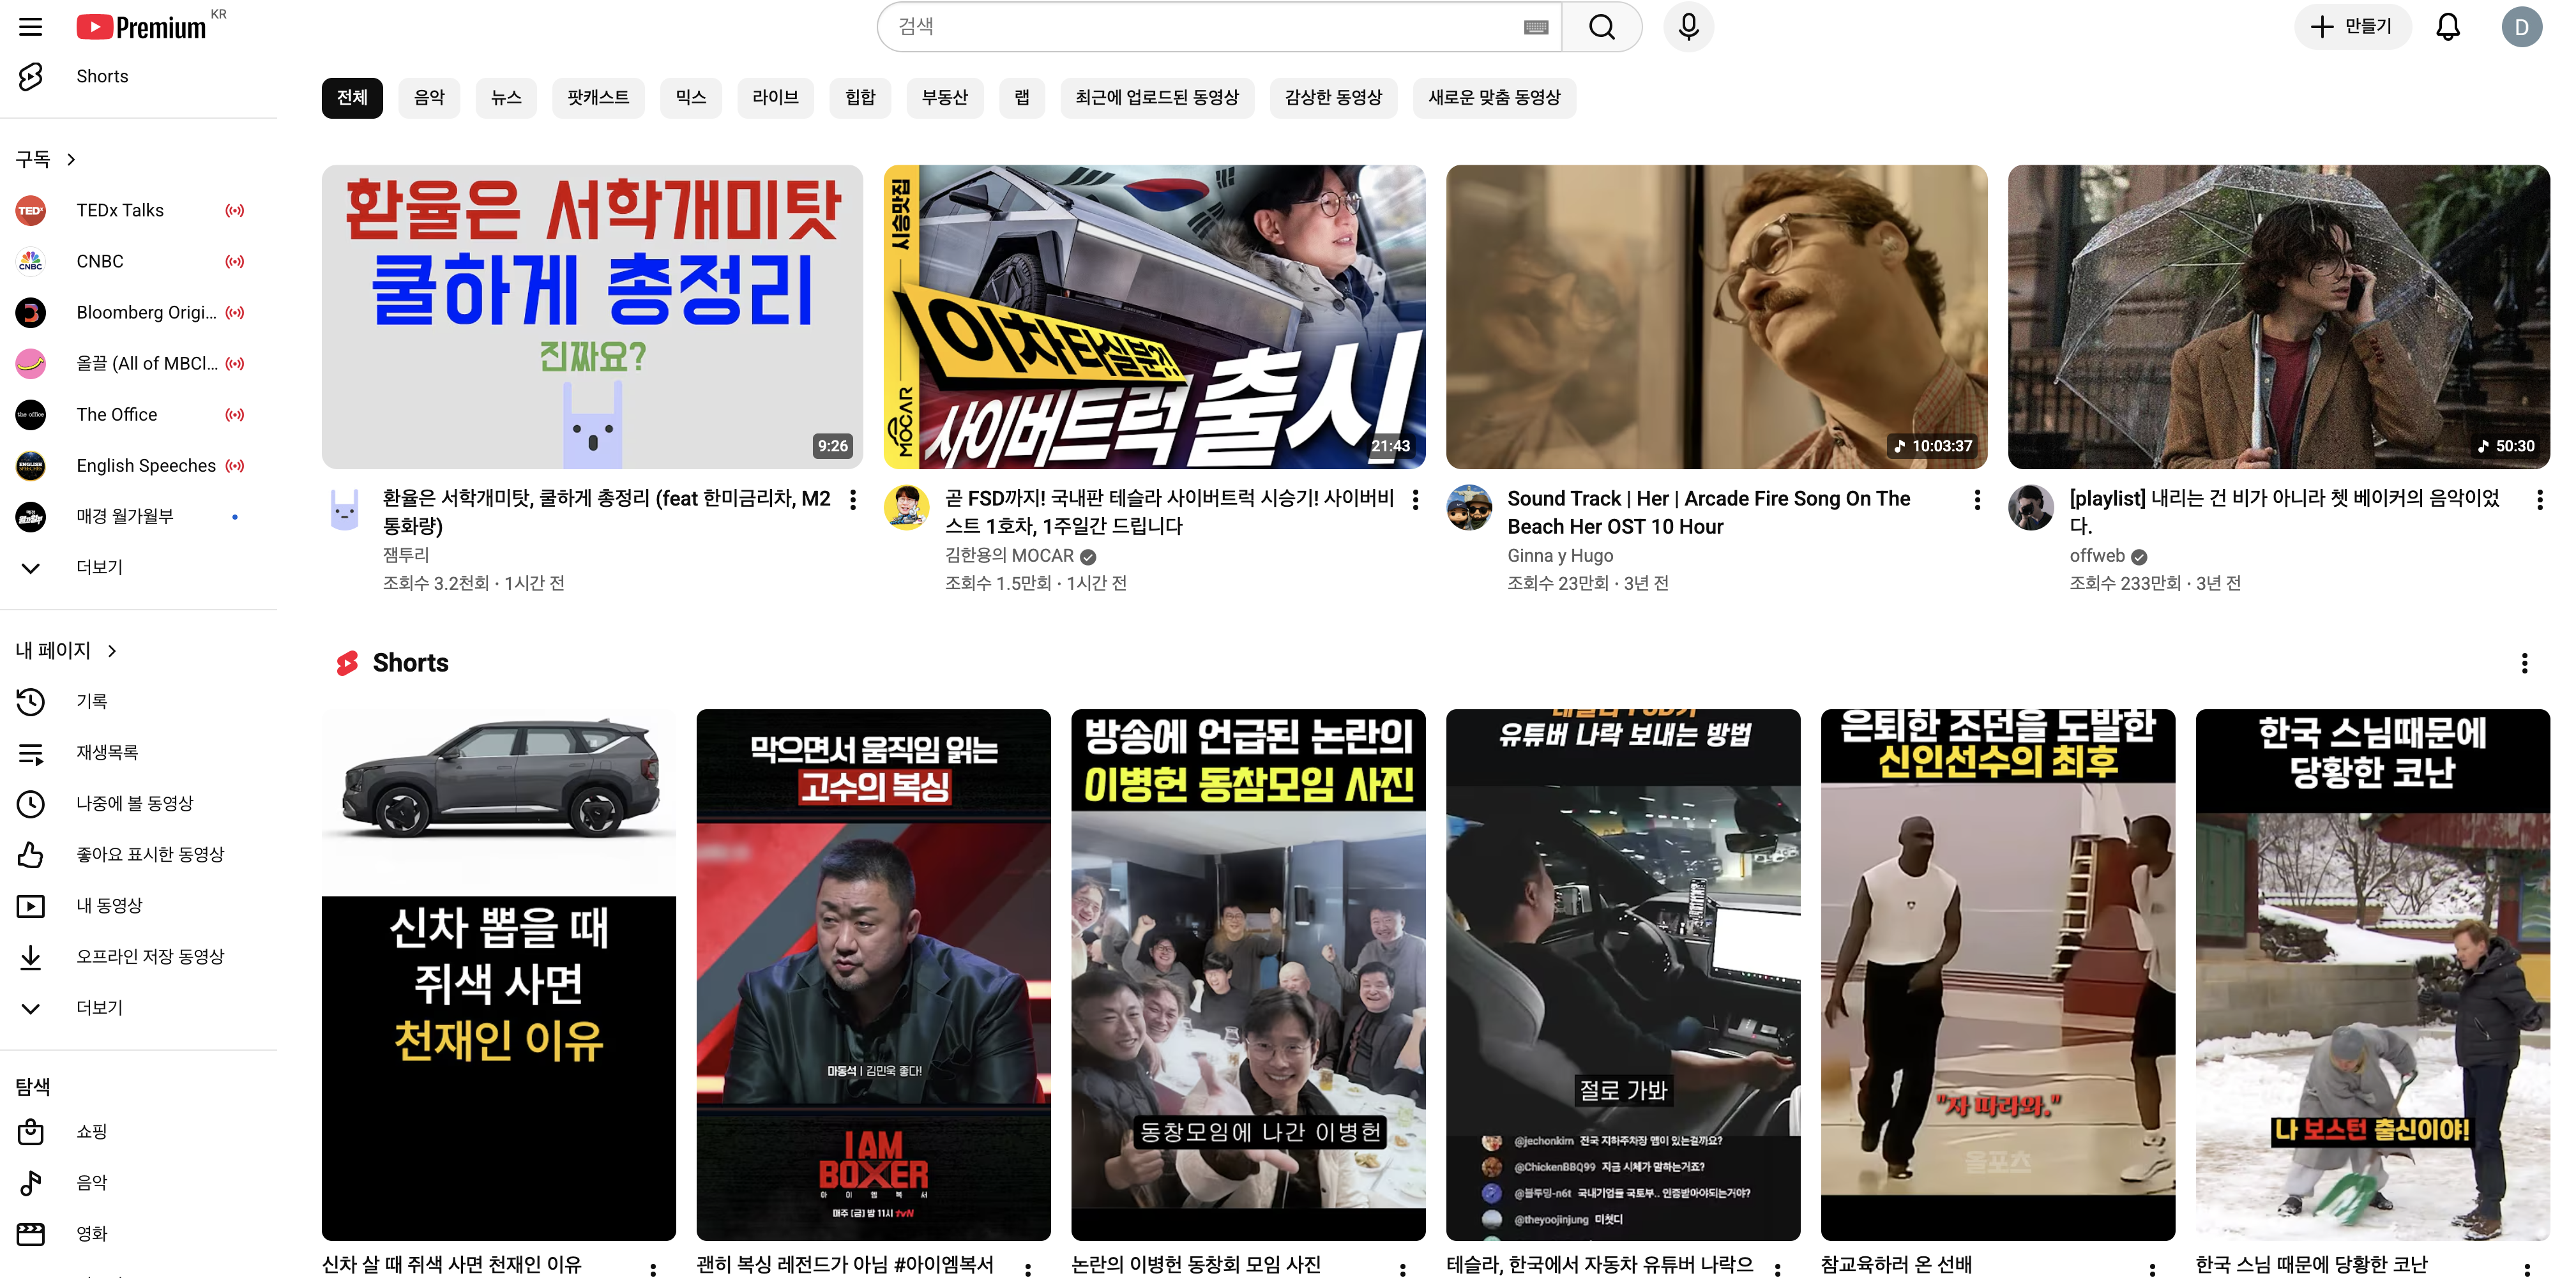Select the 라이브 filter chip
The height and width of the screenshot is (1278, 2576).
775,97
